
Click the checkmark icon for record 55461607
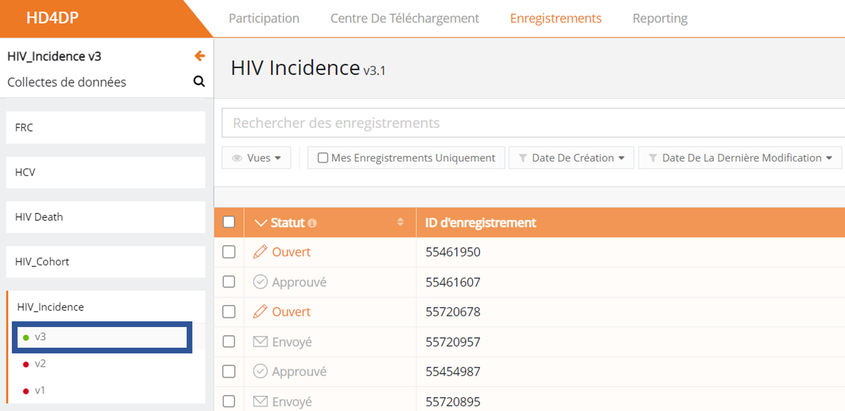[x=260, y=282]
